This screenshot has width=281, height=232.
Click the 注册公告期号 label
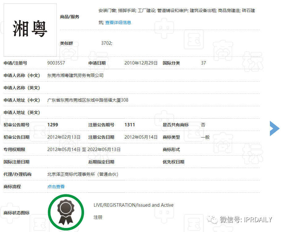[101, 125]
